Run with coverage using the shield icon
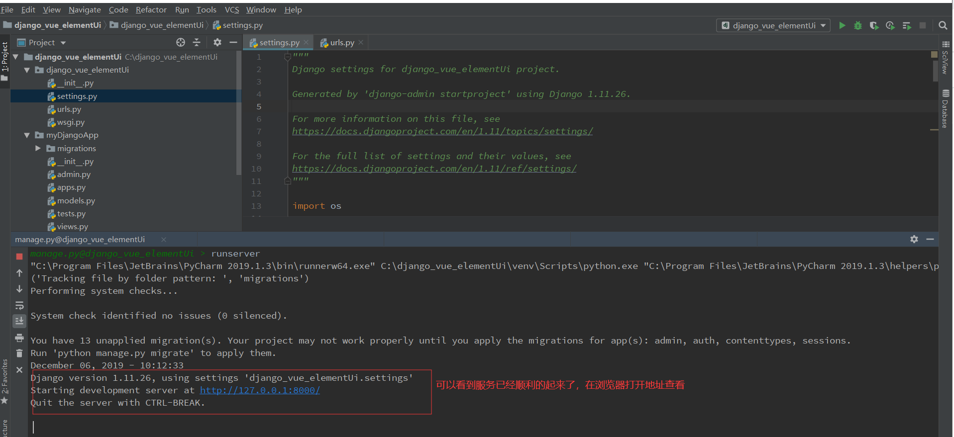The width and height of the screenshot is (954, 437). (x=874, y=25)
